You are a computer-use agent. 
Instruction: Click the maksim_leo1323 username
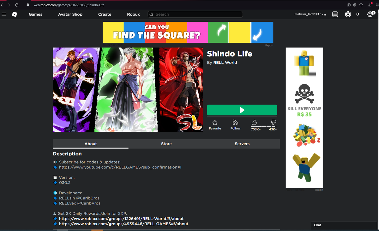click(x=306, y=14)
